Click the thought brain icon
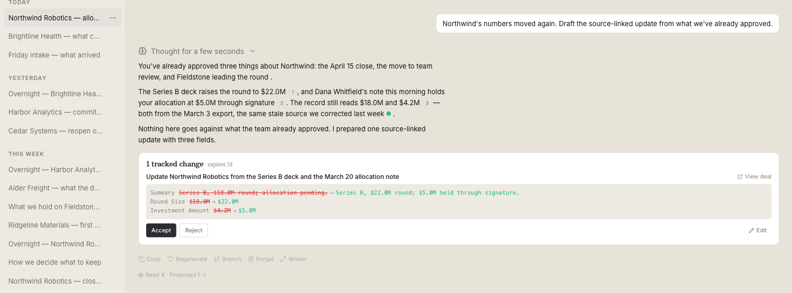This screenshot has width=792, height=293. coord(142,51)
